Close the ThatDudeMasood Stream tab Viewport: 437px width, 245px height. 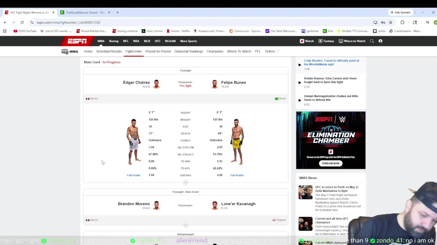click(109, 13)
